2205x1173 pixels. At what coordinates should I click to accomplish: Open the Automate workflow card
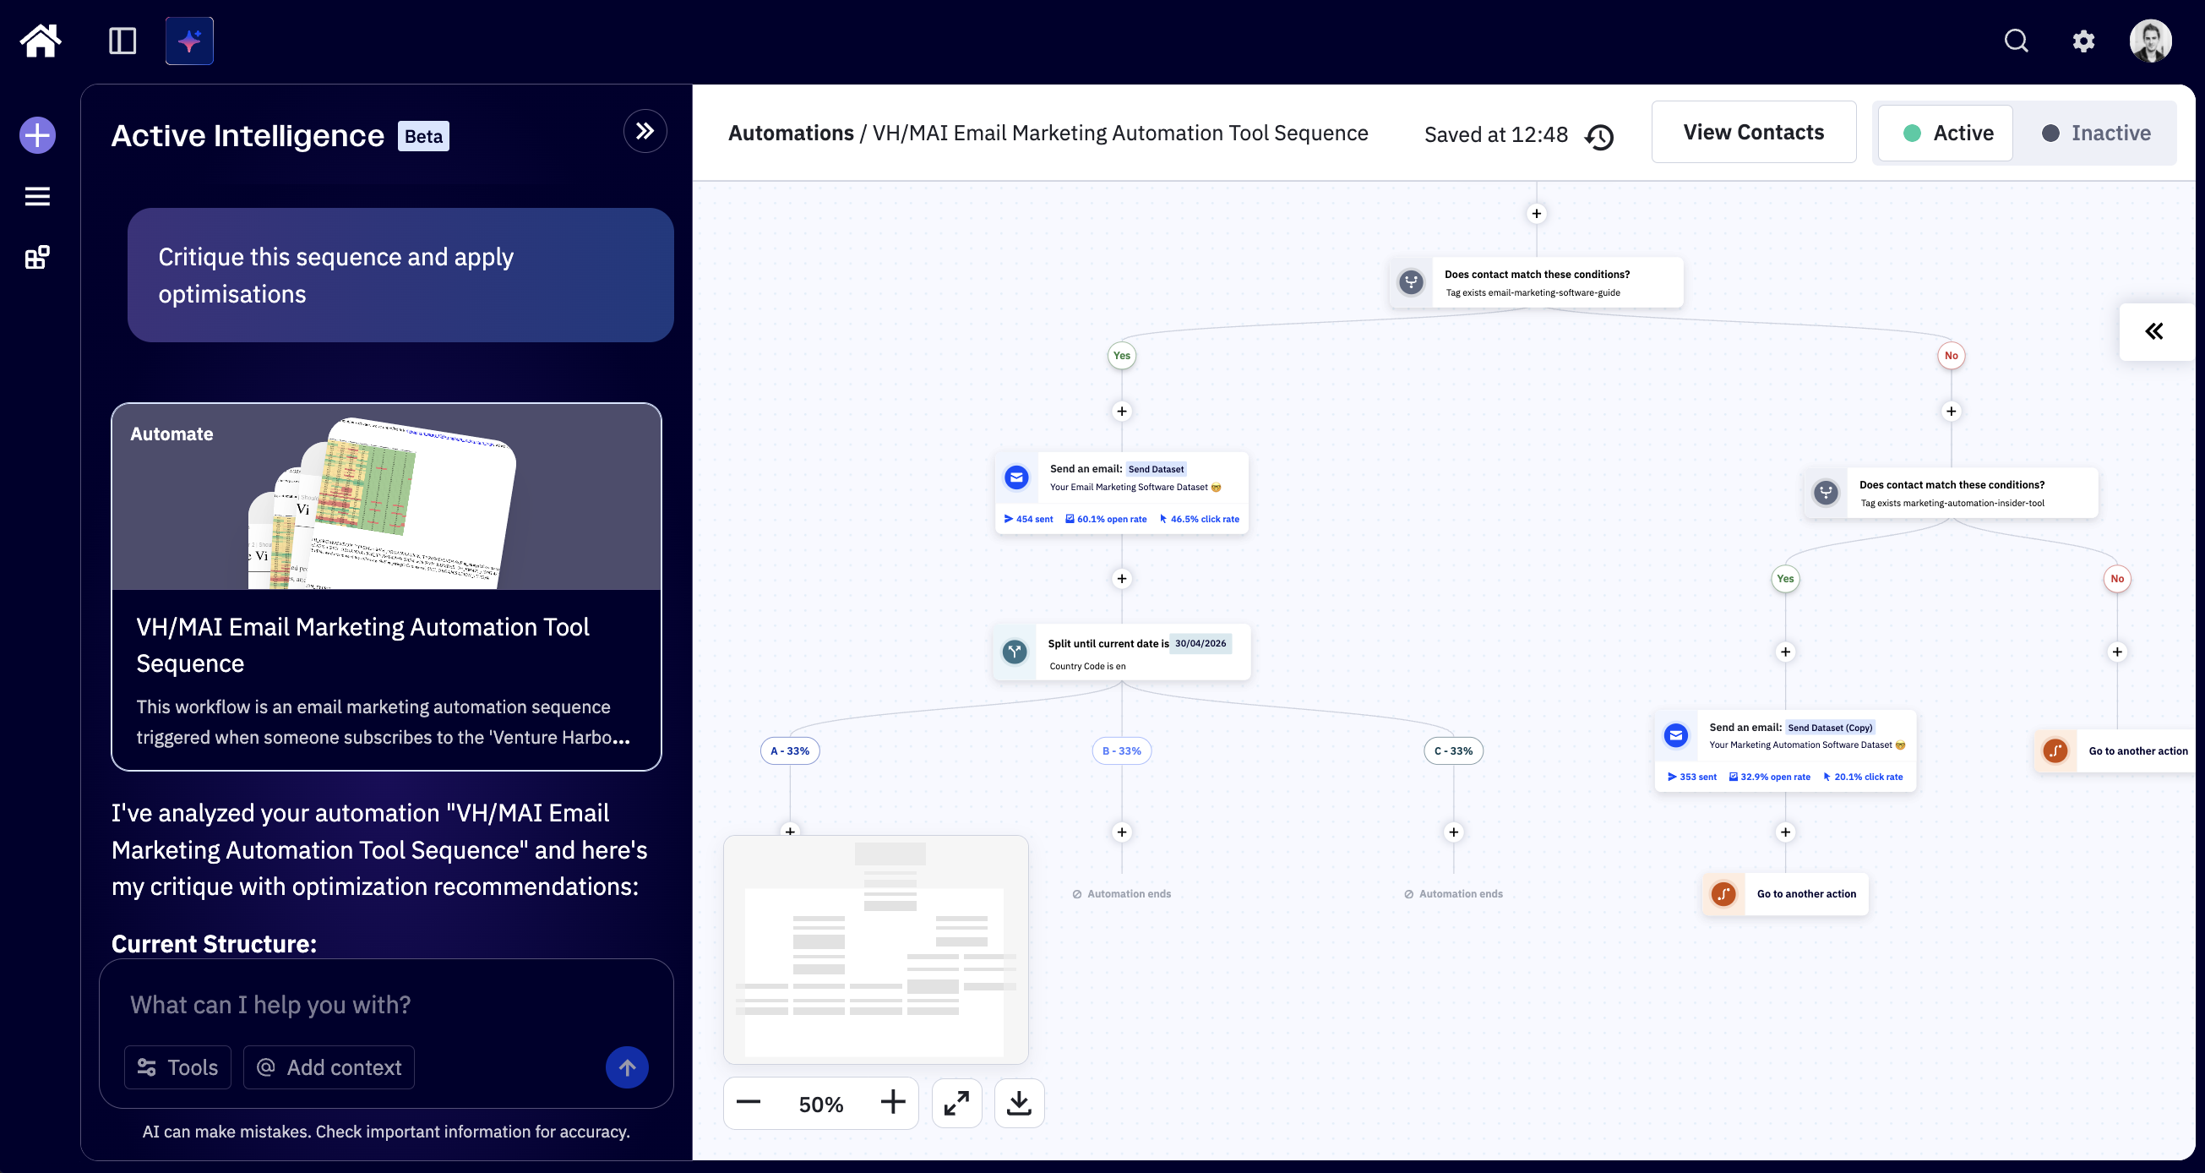click(x=386, y=586)
